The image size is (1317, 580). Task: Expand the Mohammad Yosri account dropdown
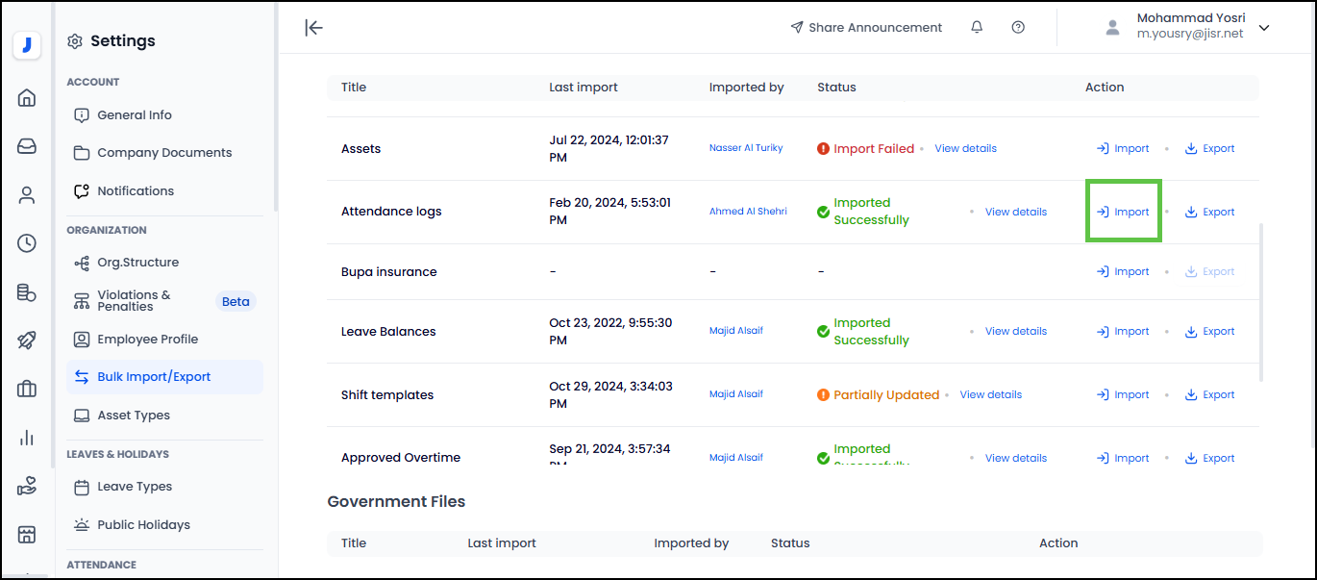(x=1264, y=28)
